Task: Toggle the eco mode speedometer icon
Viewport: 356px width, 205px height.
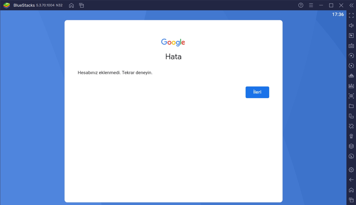Action: coord(351,156)
